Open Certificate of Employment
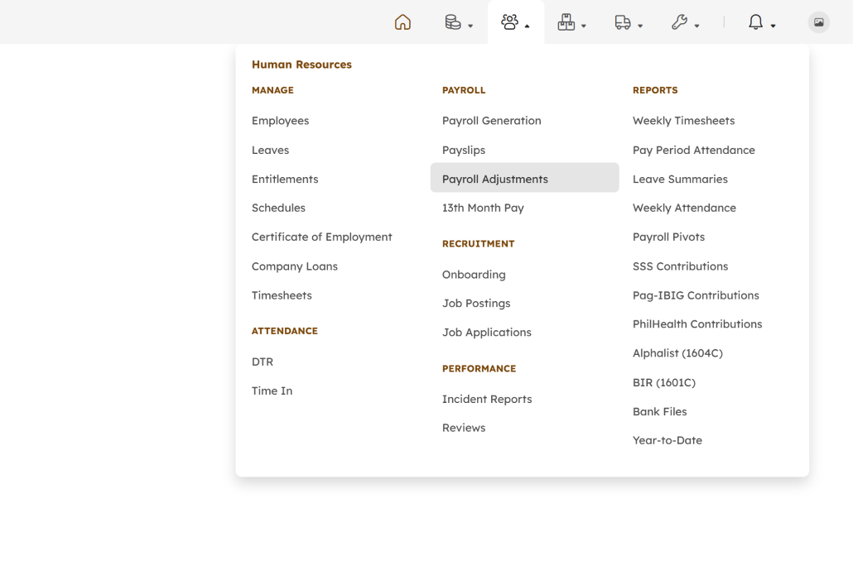Screen dimensions: 853x575 pyautogui.click(x=321, y=237)
